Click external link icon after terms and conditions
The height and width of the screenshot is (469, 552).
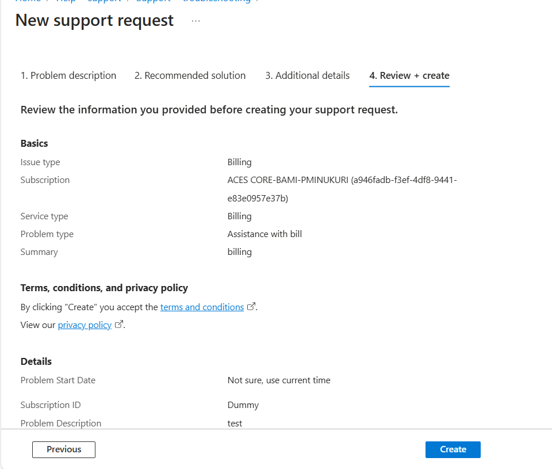[x=251, y=307]
